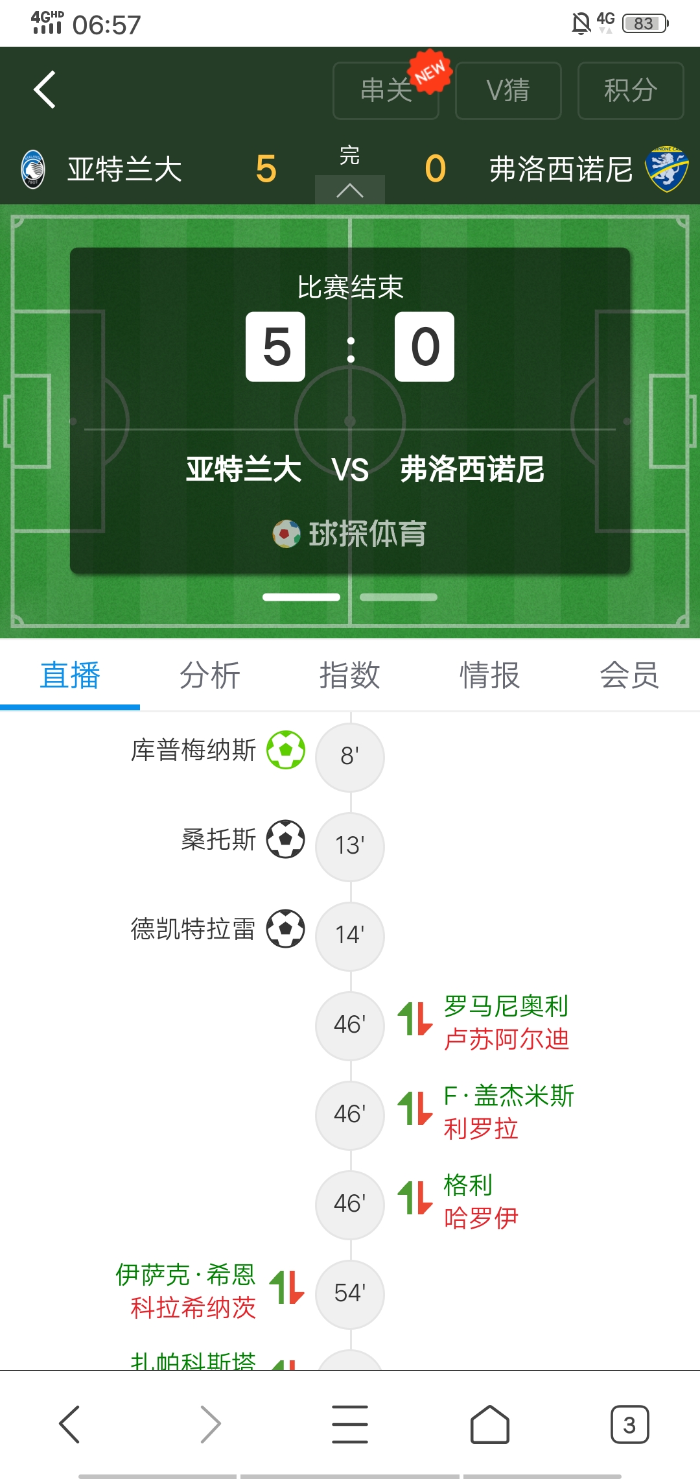
Task: Collapse the score panel with up chevron
Action: (350, 191)
